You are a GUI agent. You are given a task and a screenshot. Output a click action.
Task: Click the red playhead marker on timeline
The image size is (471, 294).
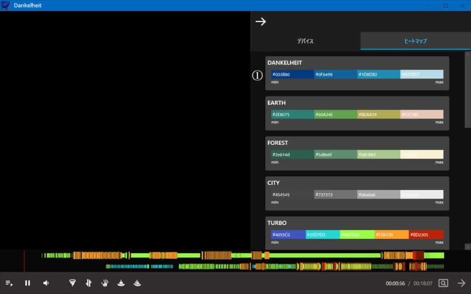(x=24, y=260)
